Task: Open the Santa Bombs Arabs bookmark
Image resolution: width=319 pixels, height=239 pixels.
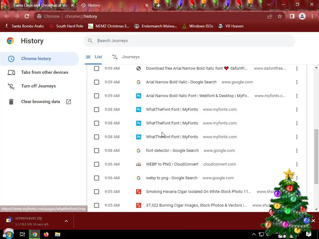Action: [x=24, y=26]
